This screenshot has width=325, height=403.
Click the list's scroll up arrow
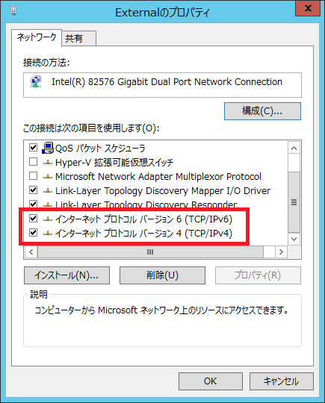pos(294,148)
